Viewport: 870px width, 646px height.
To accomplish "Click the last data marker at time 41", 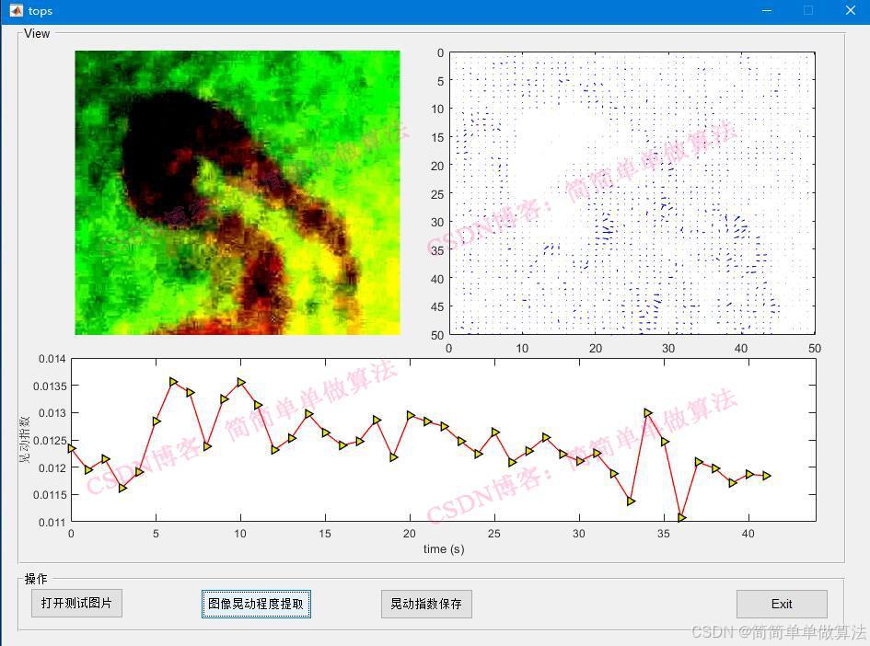I will point(766,475).
